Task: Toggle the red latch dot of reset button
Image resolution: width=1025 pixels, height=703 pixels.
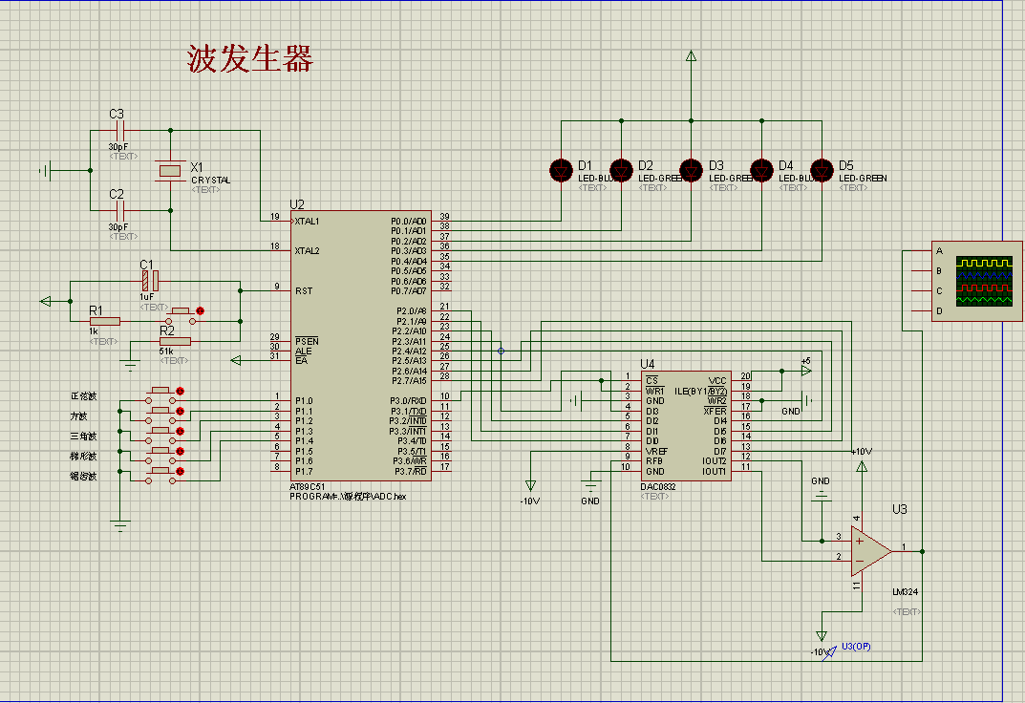Action: (200, 311)
